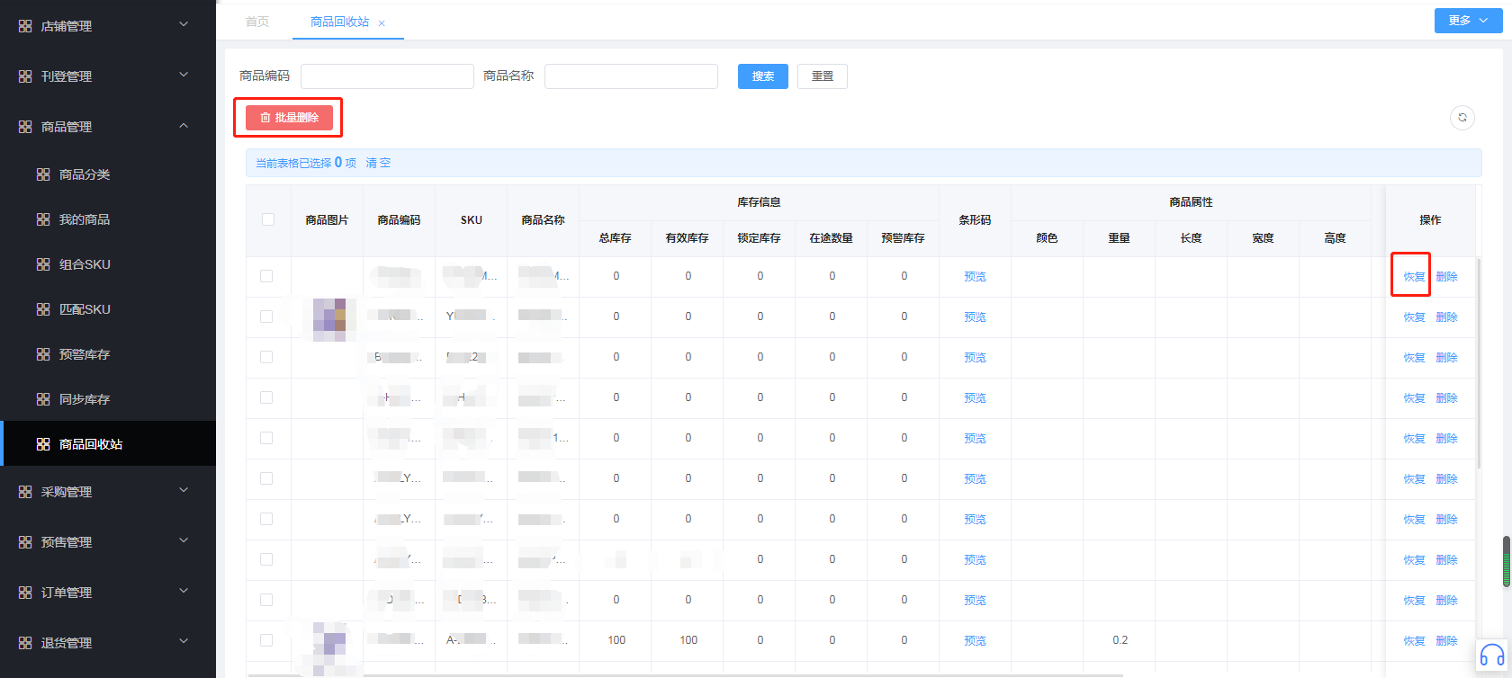Screen dimensions: 1512x678
Task: Click the 匹配SKU menu icon
Action: point(43,309)
